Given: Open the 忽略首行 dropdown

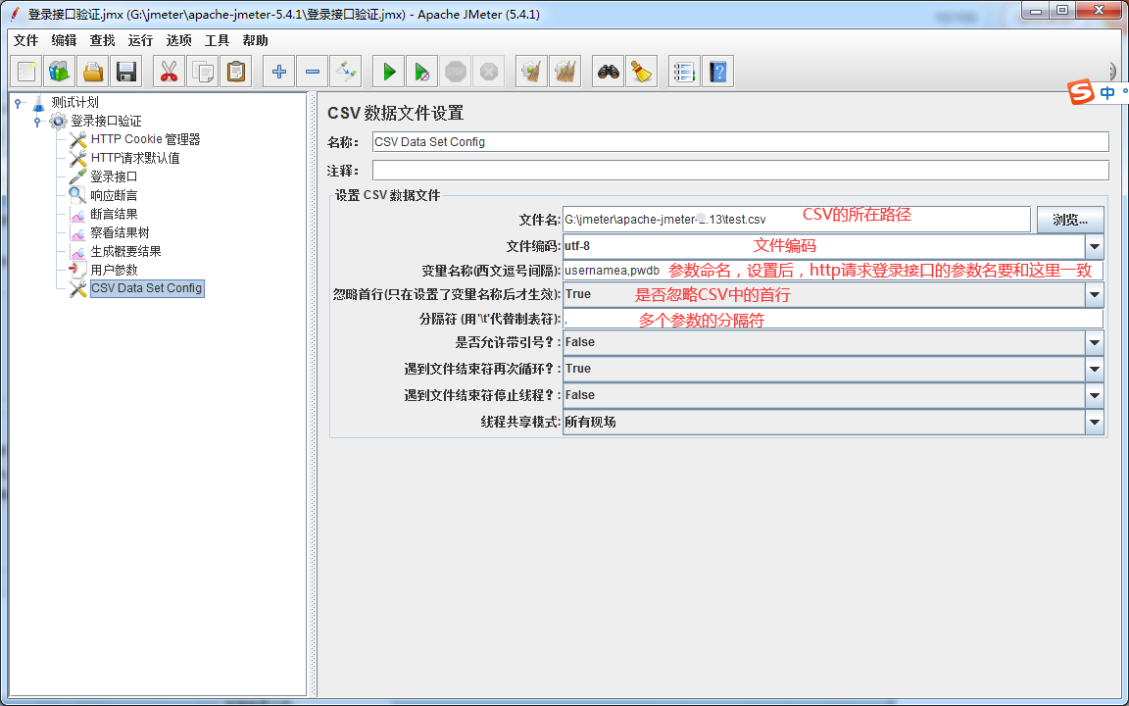Looking at the screenshot, I should click(x=1095, y=294).
